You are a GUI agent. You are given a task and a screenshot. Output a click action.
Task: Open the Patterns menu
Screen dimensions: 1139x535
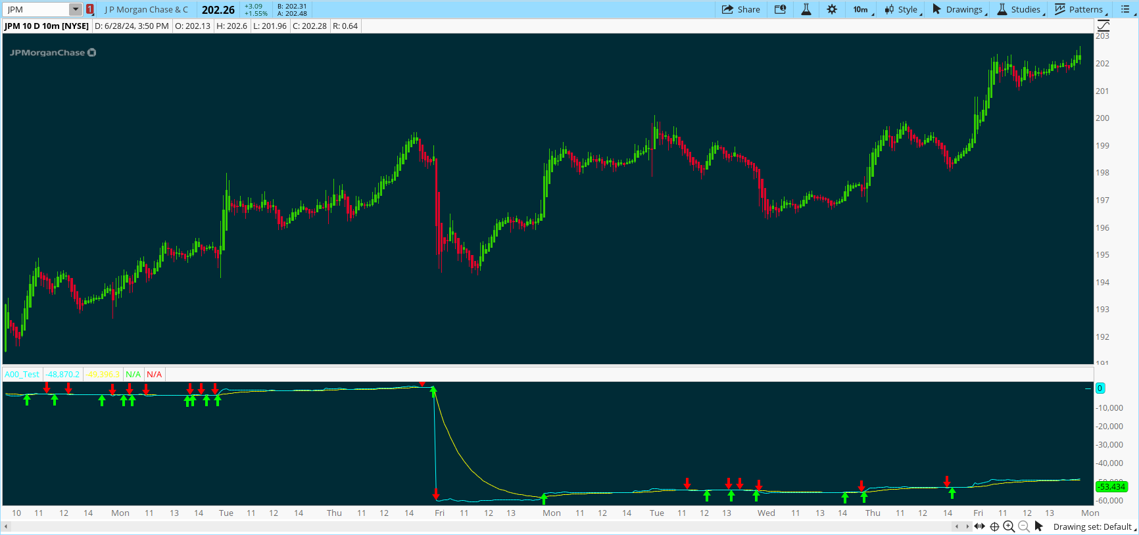coord(1080,9)
